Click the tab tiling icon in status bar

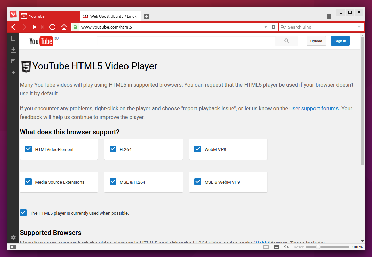tap(266, 247)
